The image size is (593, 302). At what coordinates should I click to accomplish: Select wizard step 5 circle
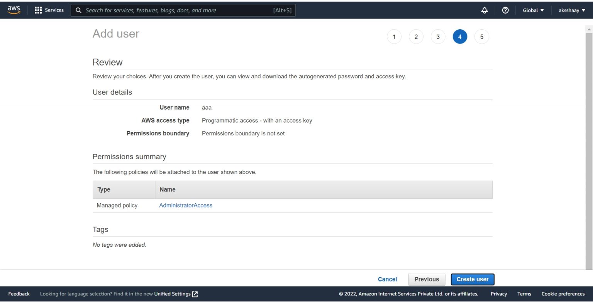pyautogui.click(x=481, y=36)
